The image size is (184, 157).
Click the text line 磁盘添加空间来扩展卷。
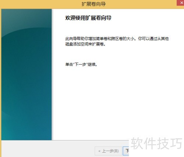click(85, 44)
